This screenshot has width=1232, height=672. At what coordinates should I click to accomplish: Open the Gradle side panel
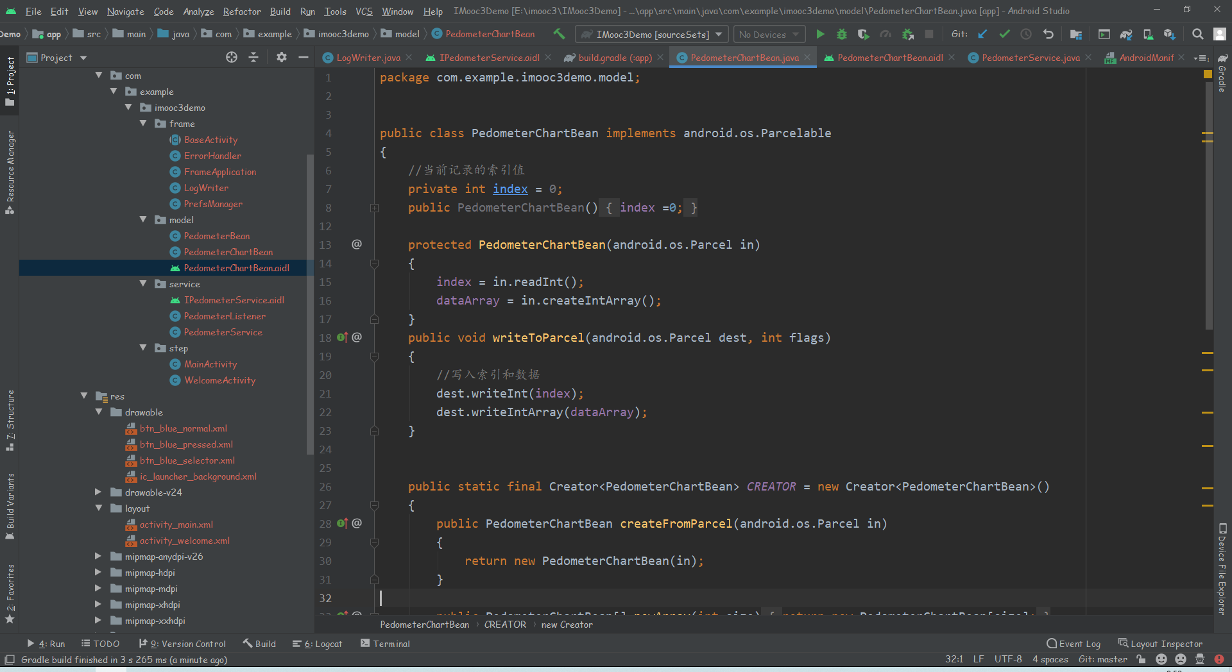(x=1222, y=73)
